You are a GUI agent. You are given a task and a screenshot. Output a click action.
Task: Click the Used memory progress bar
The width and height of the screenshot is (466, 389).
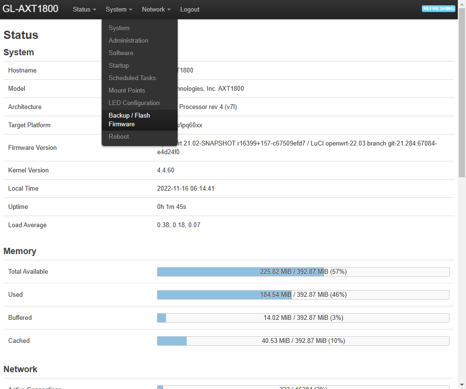(x=303, y=295)
